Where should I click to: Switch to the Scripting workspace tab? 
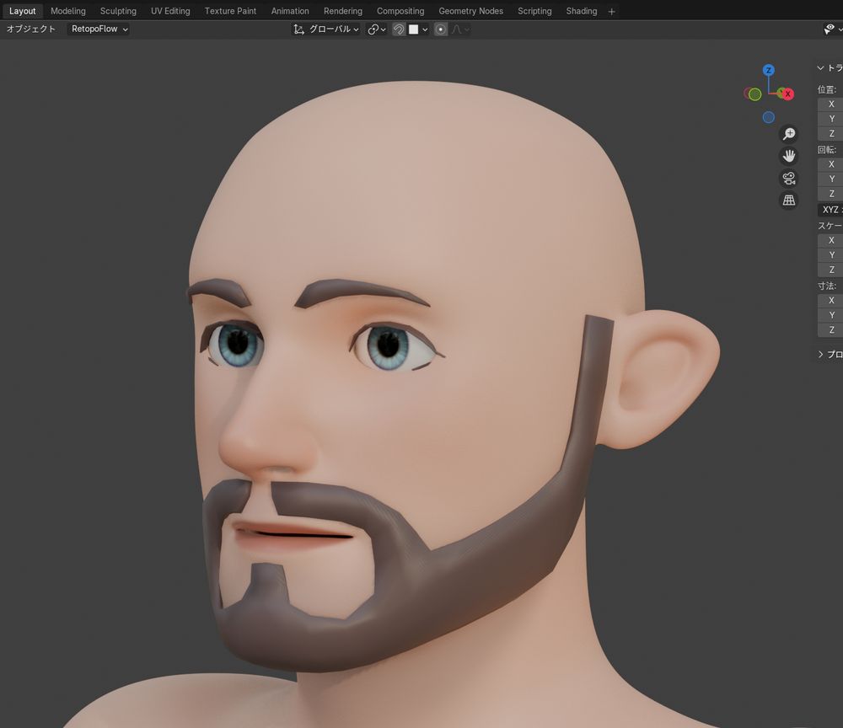coord(534,11)
